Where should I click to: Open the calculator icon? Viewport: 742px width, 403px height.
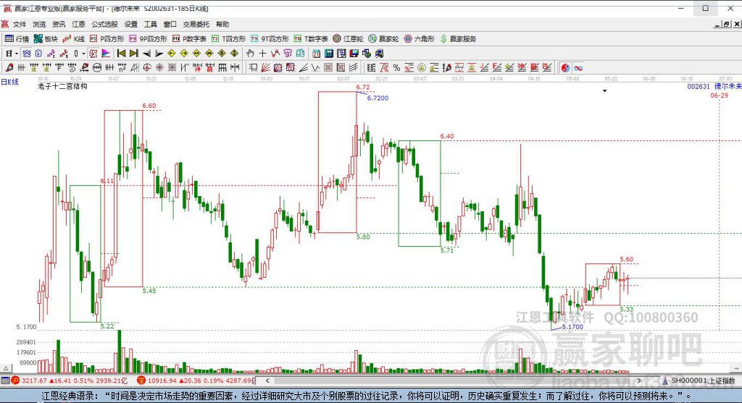[x=329, y=54]
